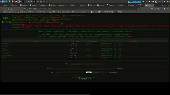Click the CMD command input field
Viewport: 170px width, 95px height.
pyautogui.click(x=71, y=72)
